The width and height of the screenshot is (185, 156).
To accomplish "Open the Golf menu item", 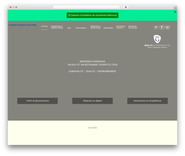I will (69, 28).
